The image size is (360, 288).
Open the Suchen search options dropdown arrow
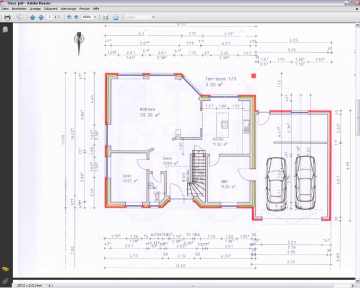(x=153, y=17)
